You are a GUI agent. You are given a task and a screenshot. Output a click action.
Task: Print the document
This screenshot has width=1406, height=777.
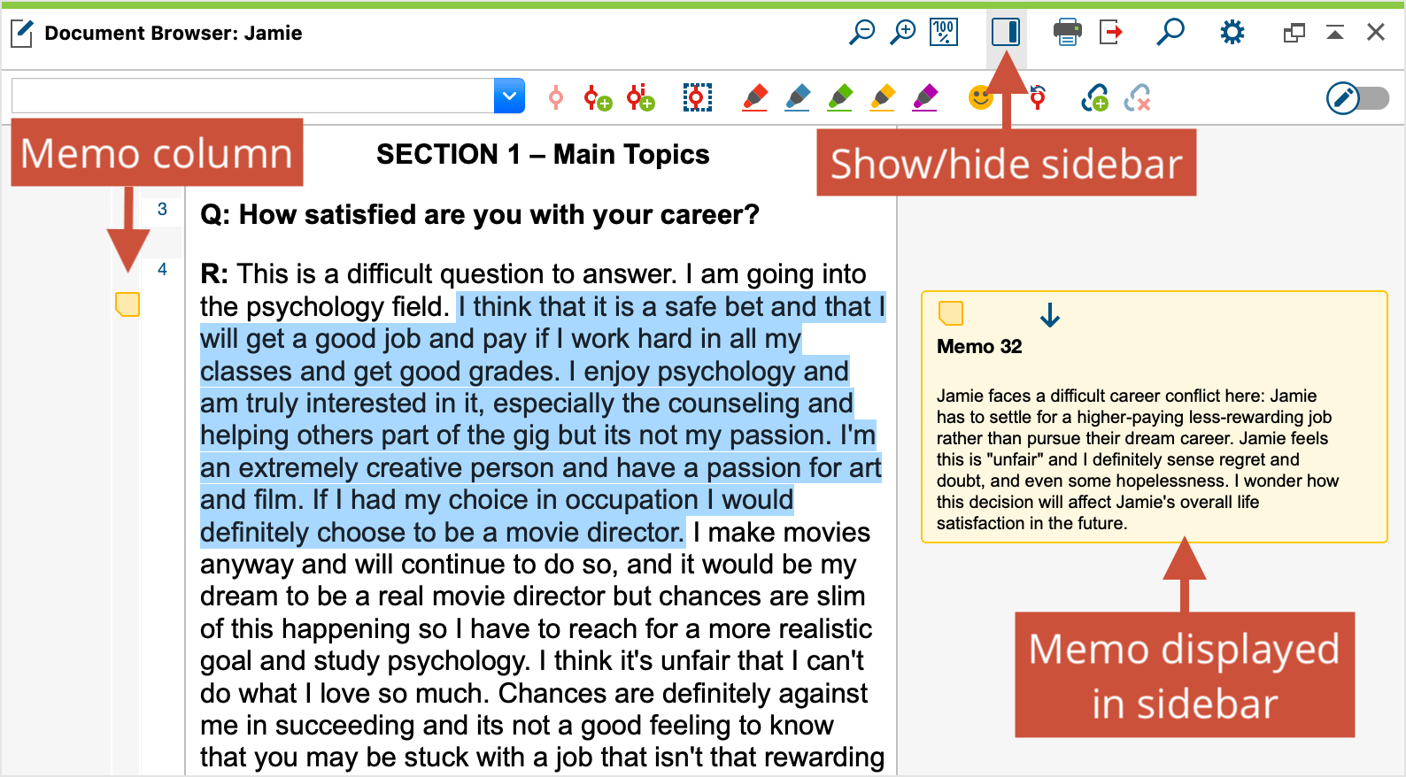click(x=1068, y=33)
